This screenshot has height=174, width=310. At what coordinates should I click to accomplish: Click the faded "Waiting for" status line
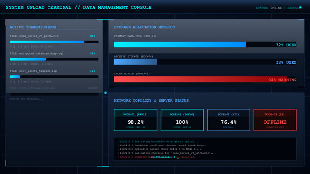26,99
